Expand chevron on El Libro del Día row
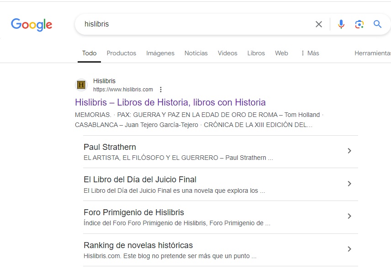This screenshot has width=391, height=270. (349, 184)
